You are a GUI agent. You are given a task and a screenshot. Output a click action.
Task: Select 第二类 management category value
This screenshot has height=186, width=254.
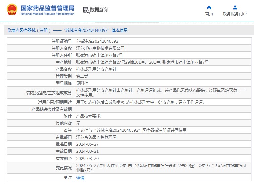pos(82,76)
